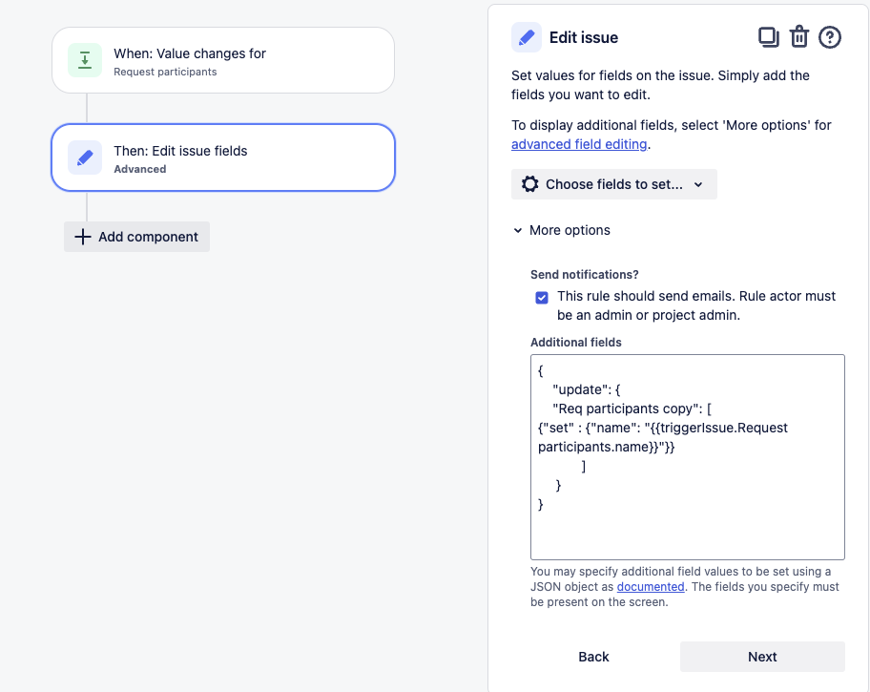
Task: Click inside the Additional fields JSON box
Action: (x=688, y=457)
